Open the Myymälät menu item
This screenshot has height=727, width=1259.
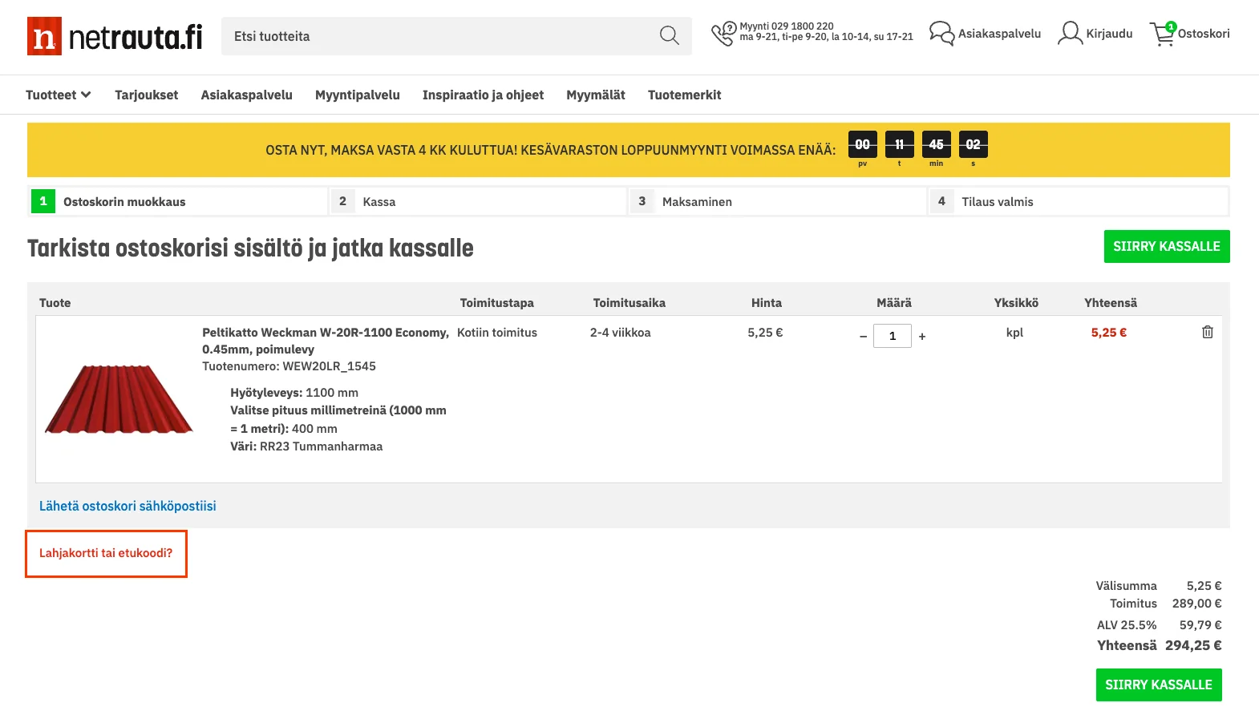596,95
